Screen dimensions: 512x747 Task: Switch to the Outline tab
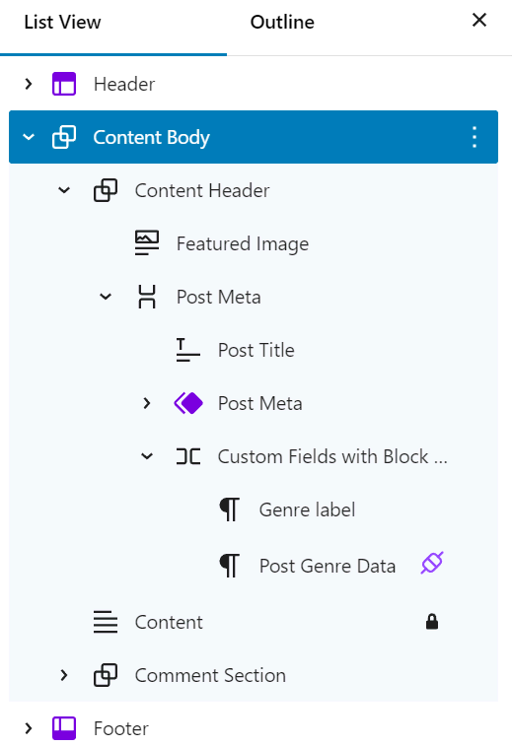pyautogui.click(x=282, y=23)
